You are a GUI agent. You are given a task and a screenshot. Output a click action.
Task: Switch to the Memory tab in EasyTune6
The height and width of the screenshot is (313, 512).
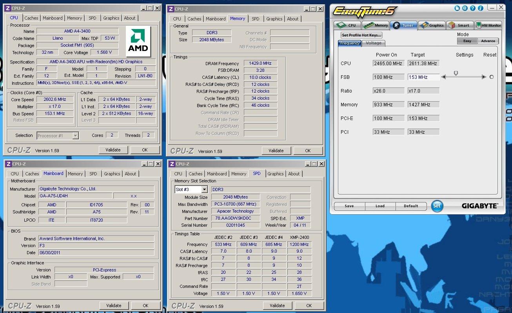click(x=375, y=25)
